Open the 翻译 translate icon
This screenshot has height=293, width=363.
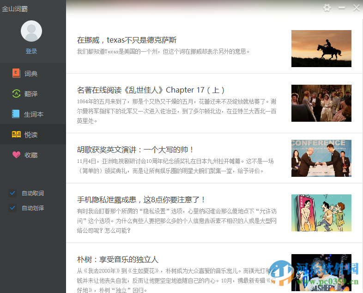coord(16,94)
